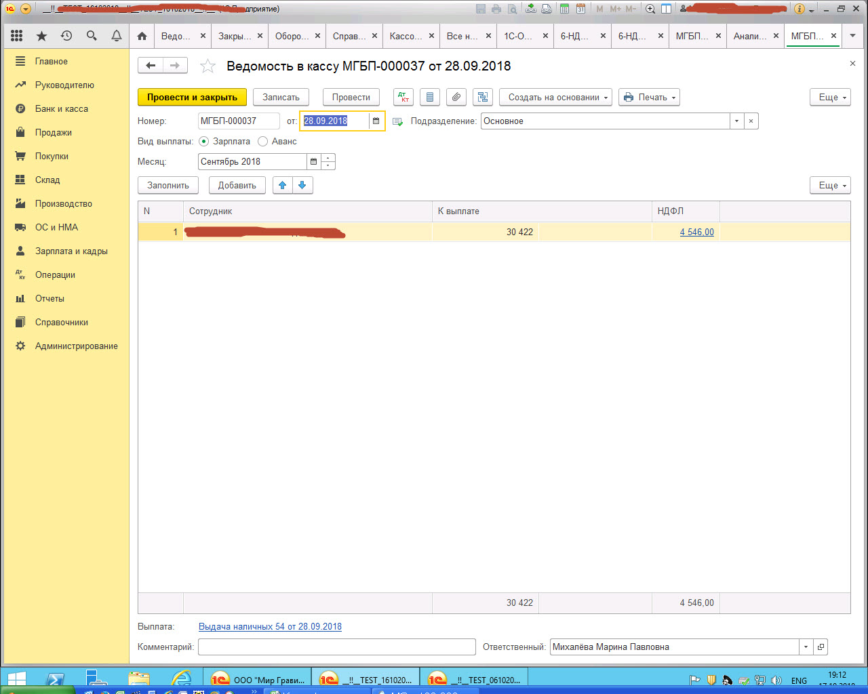Open the calendar picker for document date
This screenshot has width=868, height=694.
pos(376,121)
